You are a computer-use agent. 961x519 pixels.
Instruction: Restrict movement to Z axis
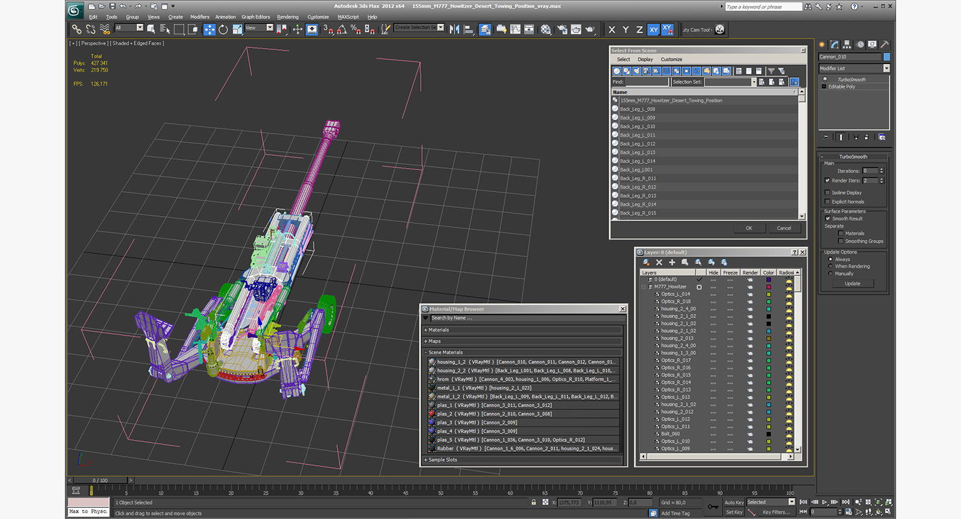click(x=640, y=29)
